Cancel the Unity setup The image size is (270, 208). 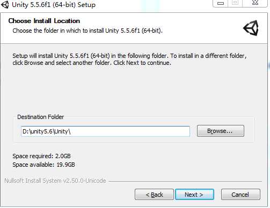[x=240, y=195]
